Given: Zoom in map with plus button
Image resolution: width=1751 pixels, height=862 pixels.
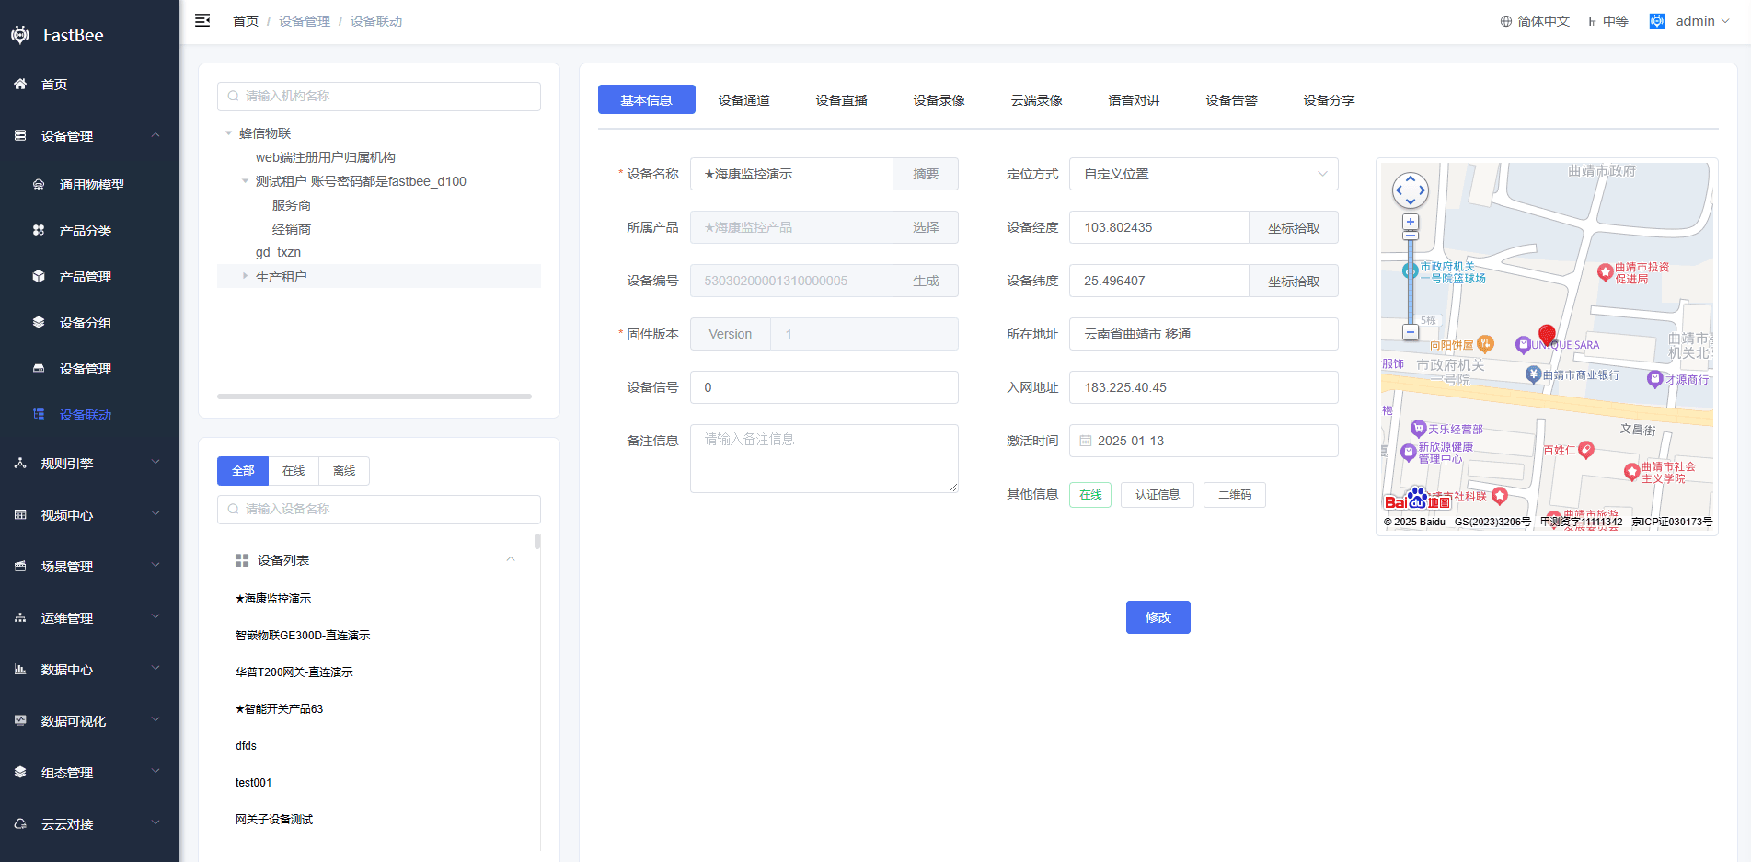Looking at the screenshot, I should pos(1411,222).
